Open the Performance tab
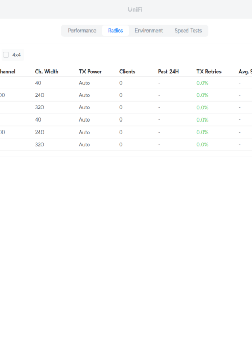 tap(82, 31)
